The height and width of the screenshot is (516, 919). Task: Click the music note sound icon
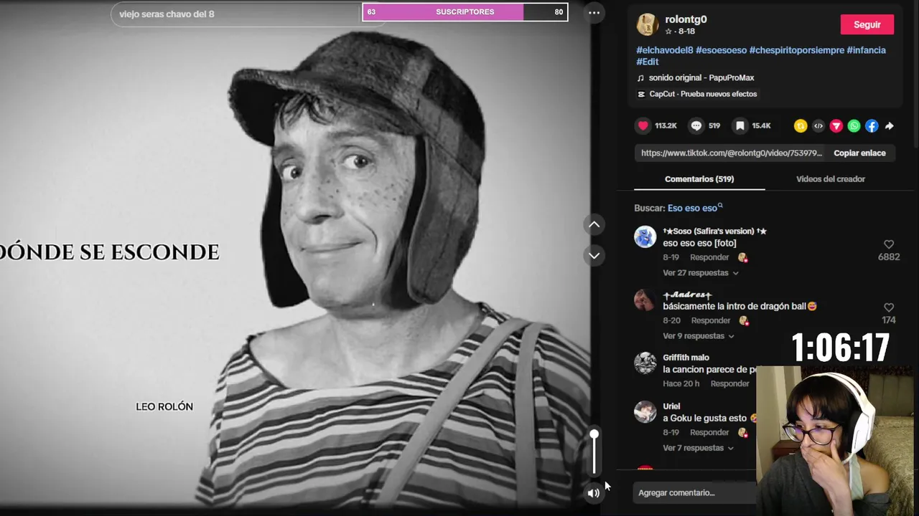click(x=641, y=77)
